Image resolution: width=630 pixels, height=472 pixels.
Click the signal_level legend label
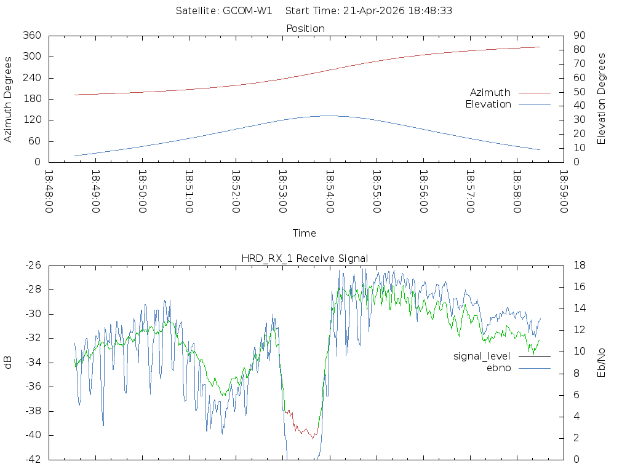pyautogui.click(x=482, y=356)
